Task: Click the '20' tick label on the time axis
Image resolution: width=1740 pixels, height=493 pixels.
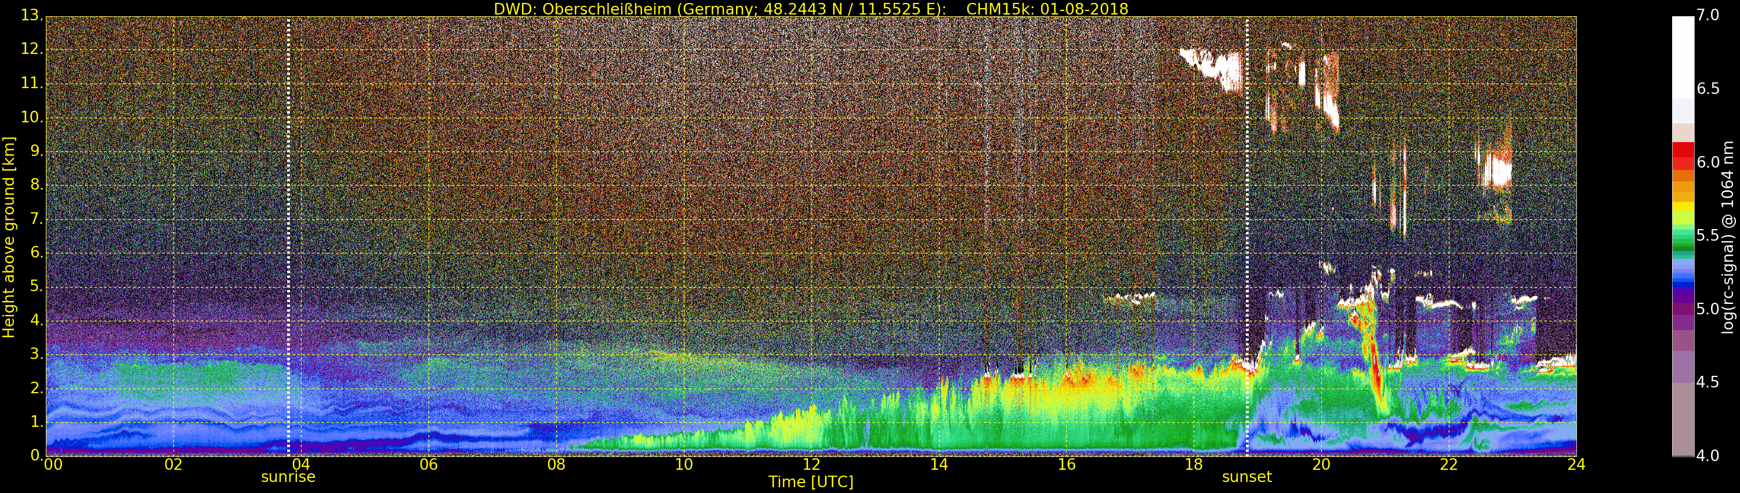Action: [x=1321, y=464]
